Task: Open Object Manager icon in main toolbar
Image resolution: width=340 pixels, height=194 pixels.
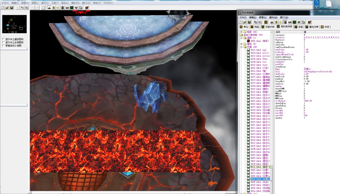Action: [x=76, y=8]
